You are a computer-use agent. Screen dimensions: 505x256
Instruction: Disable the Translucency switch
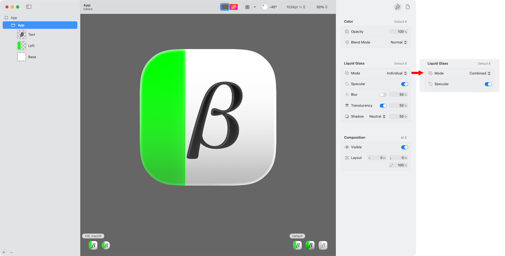[x=383, y=106]
